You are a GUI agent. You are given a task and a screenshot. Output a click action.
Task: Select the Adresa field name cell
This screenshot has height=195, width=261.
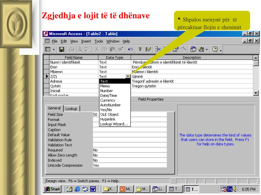click(x=74, y=81)
